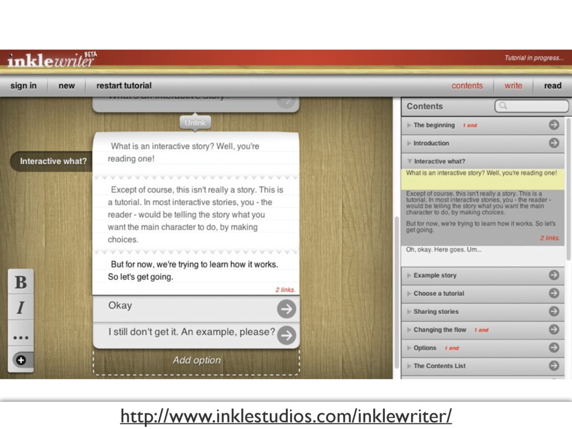
Task: Jump to Changing the flow via arrow icon
Action: point(554,330)
